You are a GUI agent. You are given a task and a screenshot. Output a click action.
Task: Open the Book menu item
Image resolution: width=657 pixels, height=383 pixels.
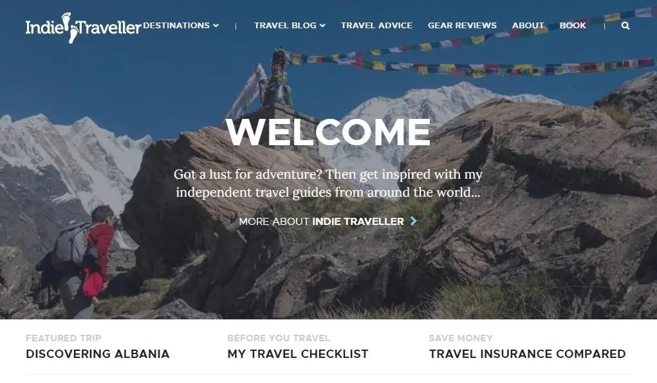pyautogui.click(x=572, y=26)
